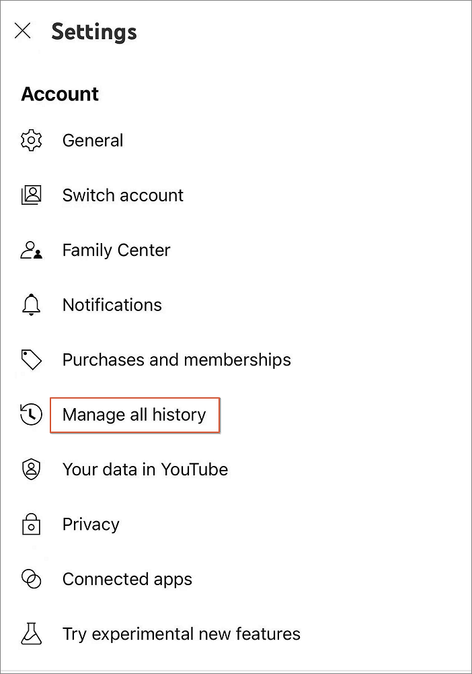The image size is (472, 674).
Task: Open Family Center settings
Action: pos(116,250)
